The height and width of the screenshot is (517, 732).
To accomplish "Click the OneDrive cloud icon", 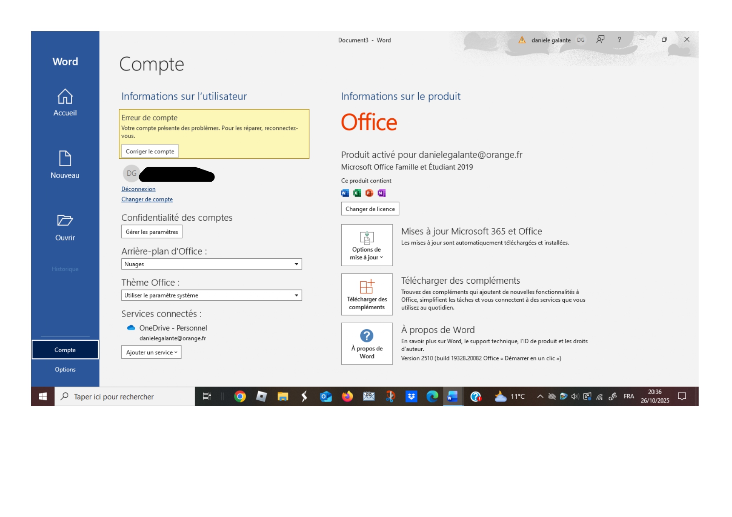I will tap(131, 328).
